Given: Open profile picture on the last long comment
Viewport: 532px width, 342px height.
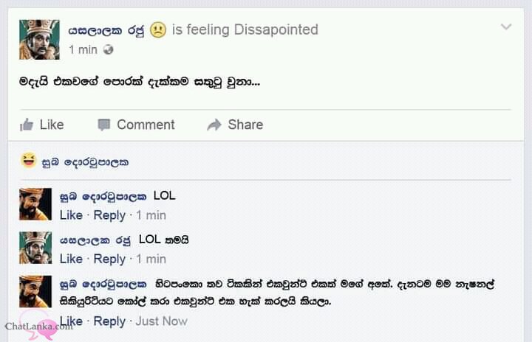Looking at the screenshot, I should tap(35, 292).
